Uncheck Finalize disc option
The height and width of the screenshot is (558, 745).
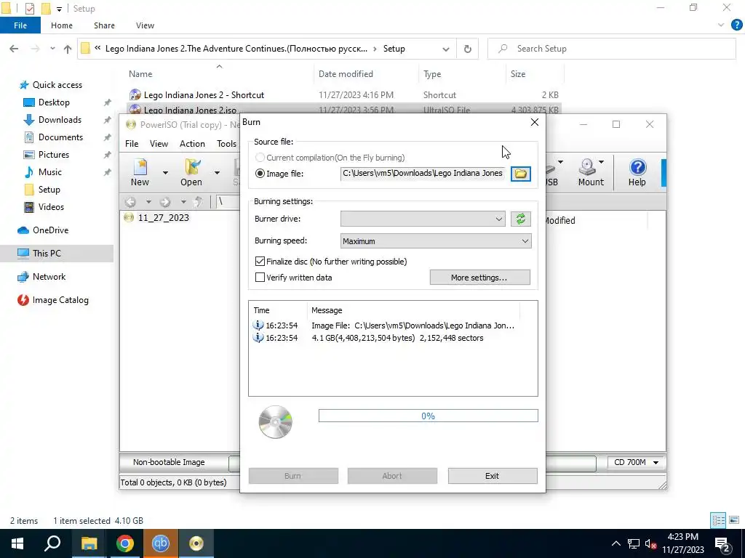pos(260,262)
